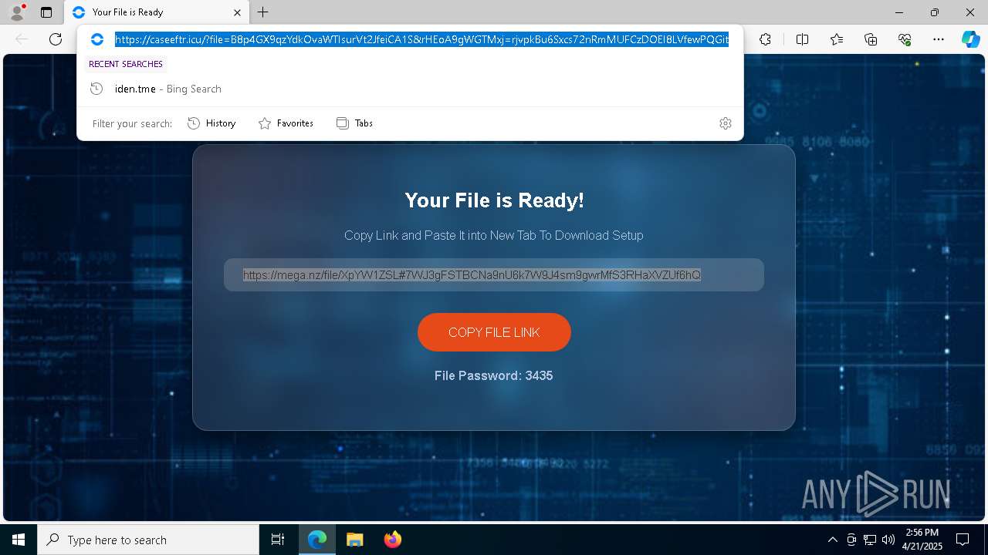
Task: Click the COPY FILE LINK button
Action: 494,332
